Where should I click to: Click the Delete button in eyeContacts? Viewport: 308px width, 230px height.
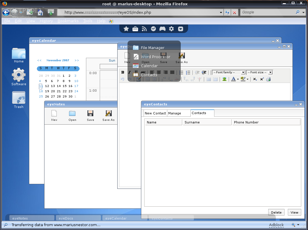pyautogui.click(x=276, y=212)
